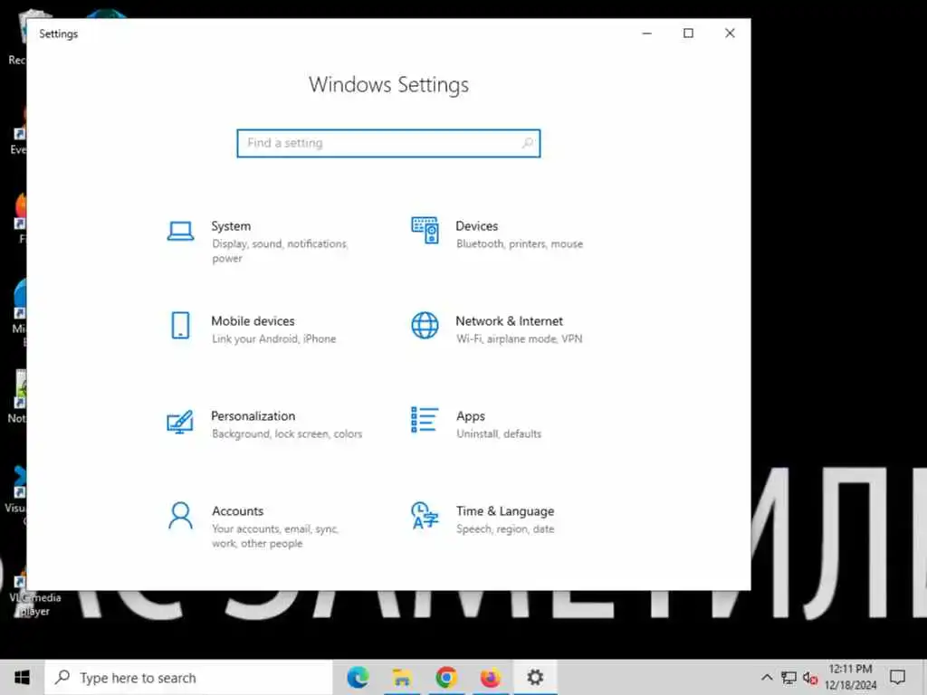The width and height of the screenshot is (927, 695).
Task: Click the taskbar 'Type here to search' box
Action: [x=189, y=678]
